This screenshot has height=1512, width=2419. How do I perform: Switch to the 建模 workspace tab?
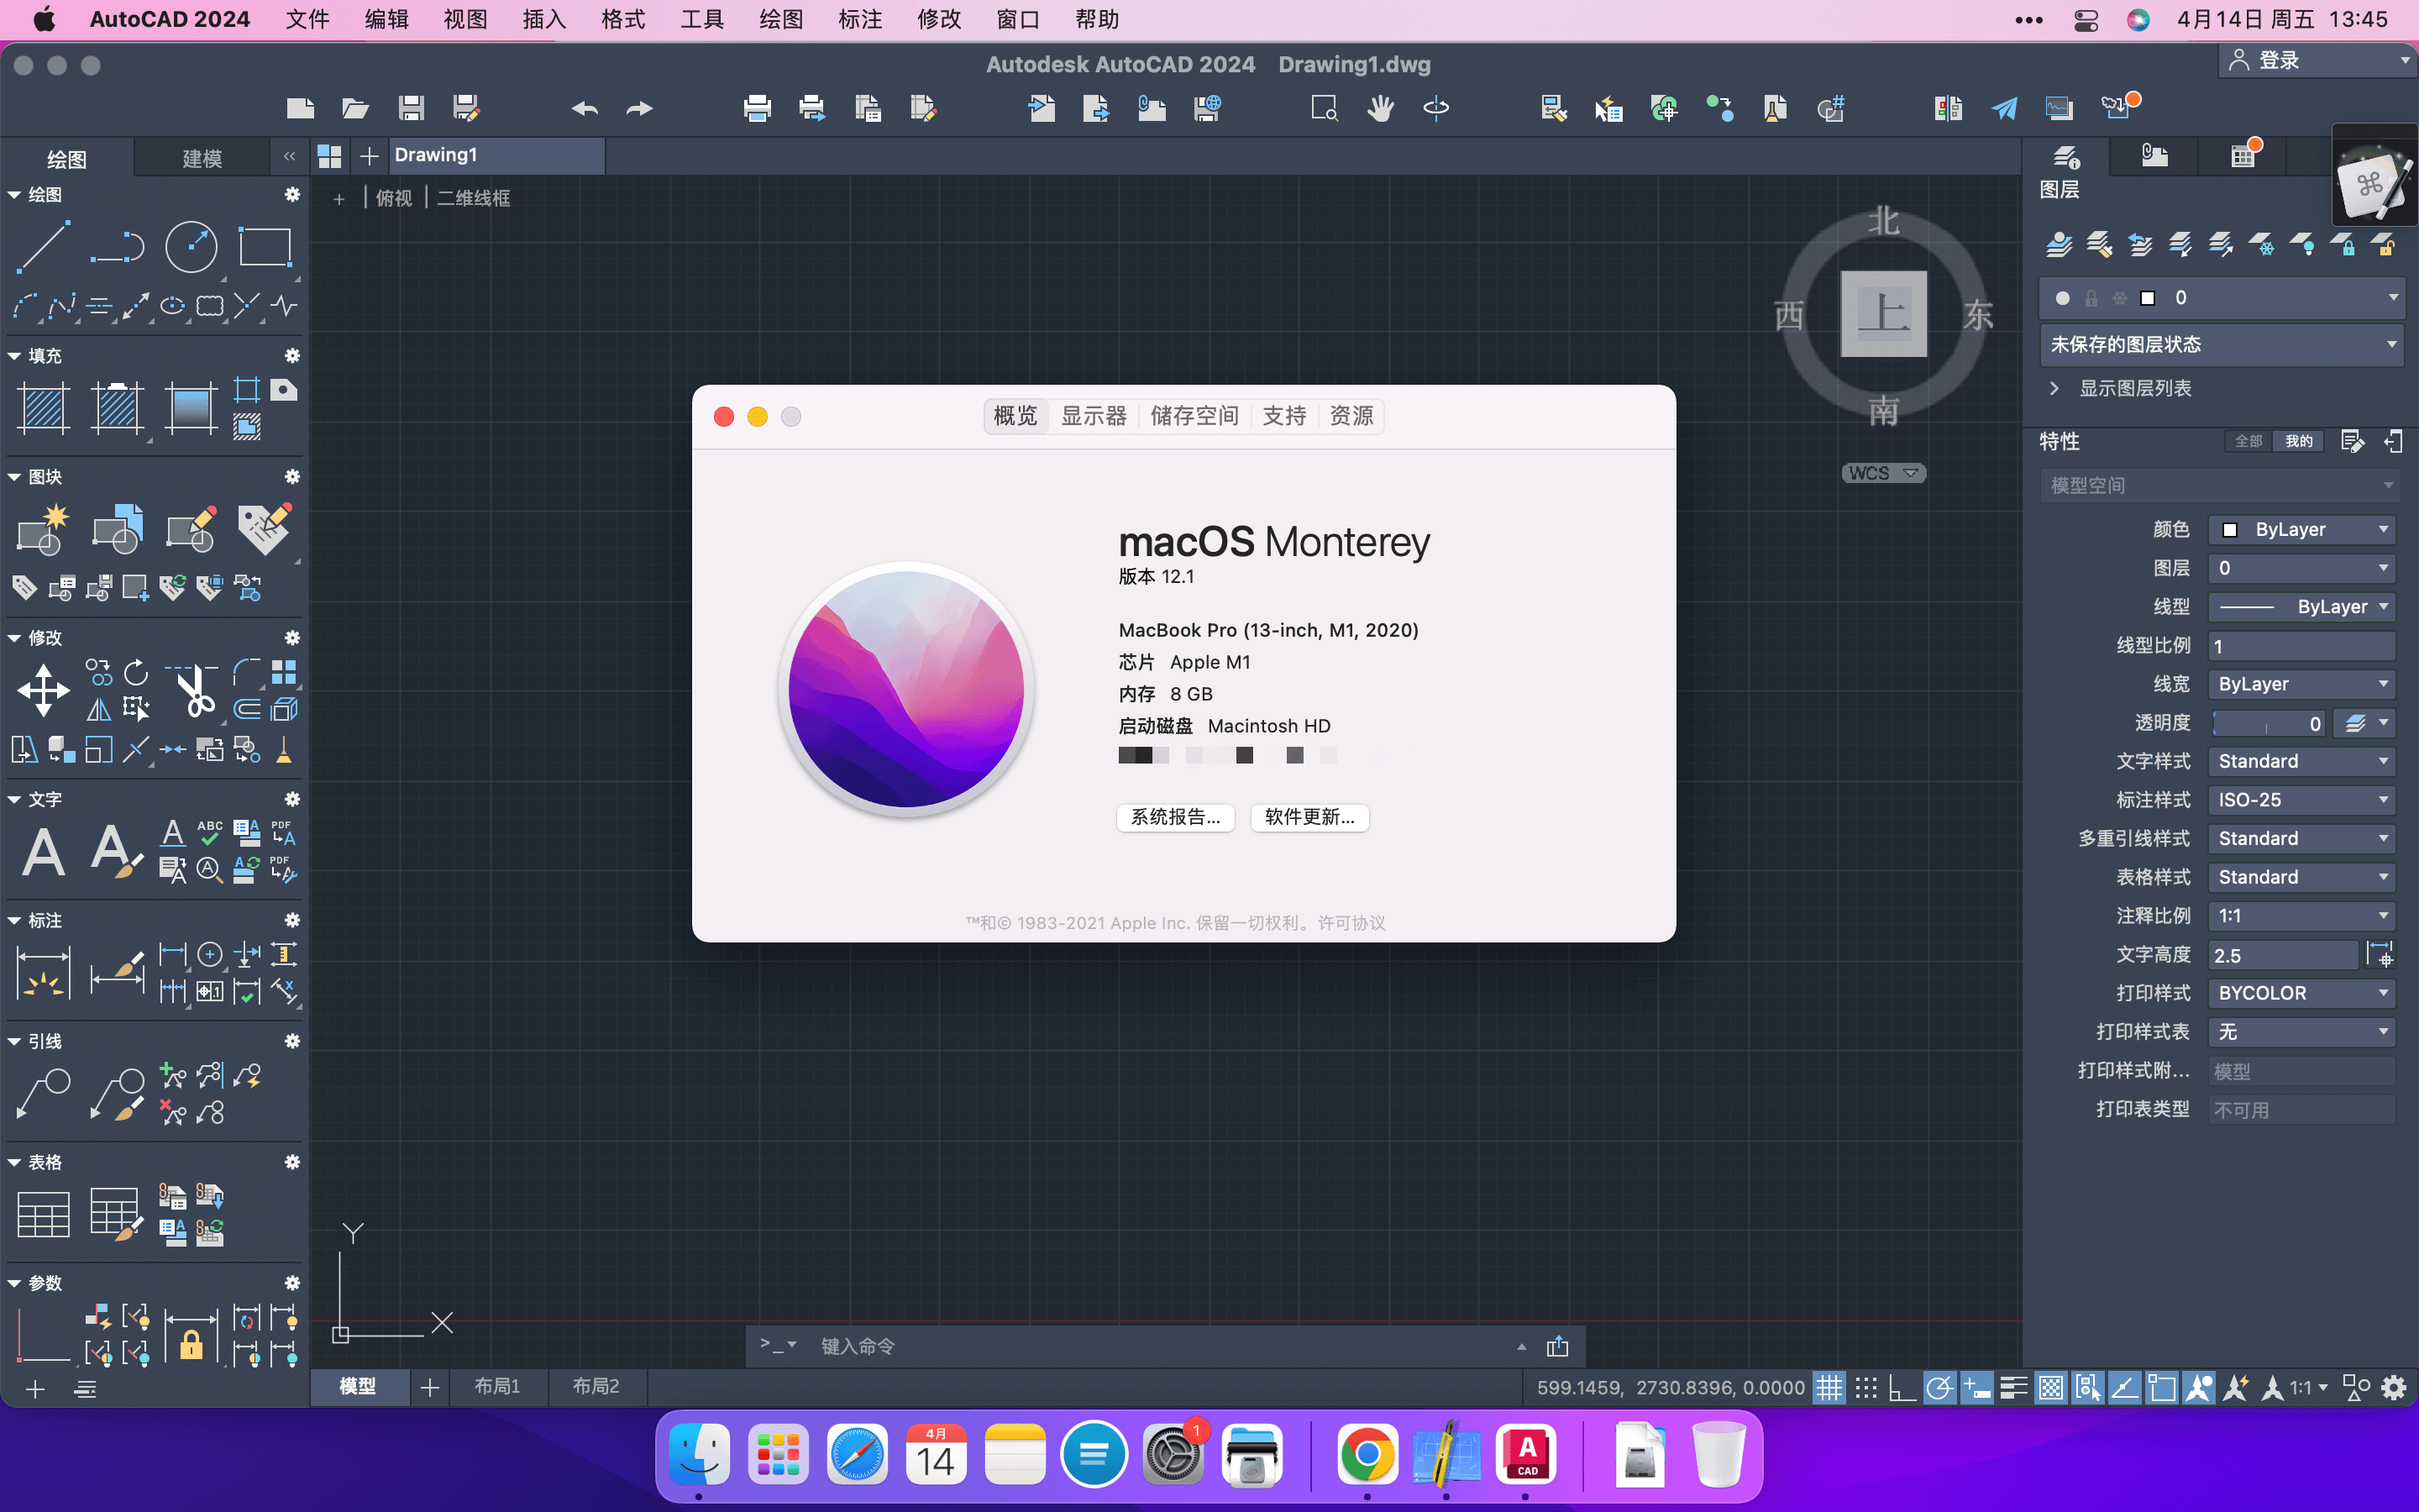202,158
